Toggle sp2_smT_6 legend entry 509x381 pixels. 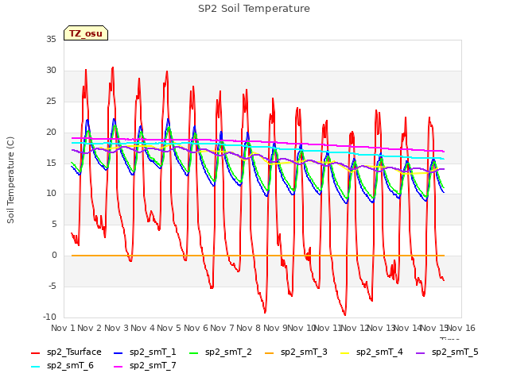tap(62, 366)
